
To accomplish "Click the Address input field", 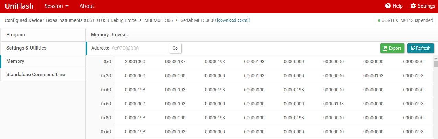I will 138,48.
